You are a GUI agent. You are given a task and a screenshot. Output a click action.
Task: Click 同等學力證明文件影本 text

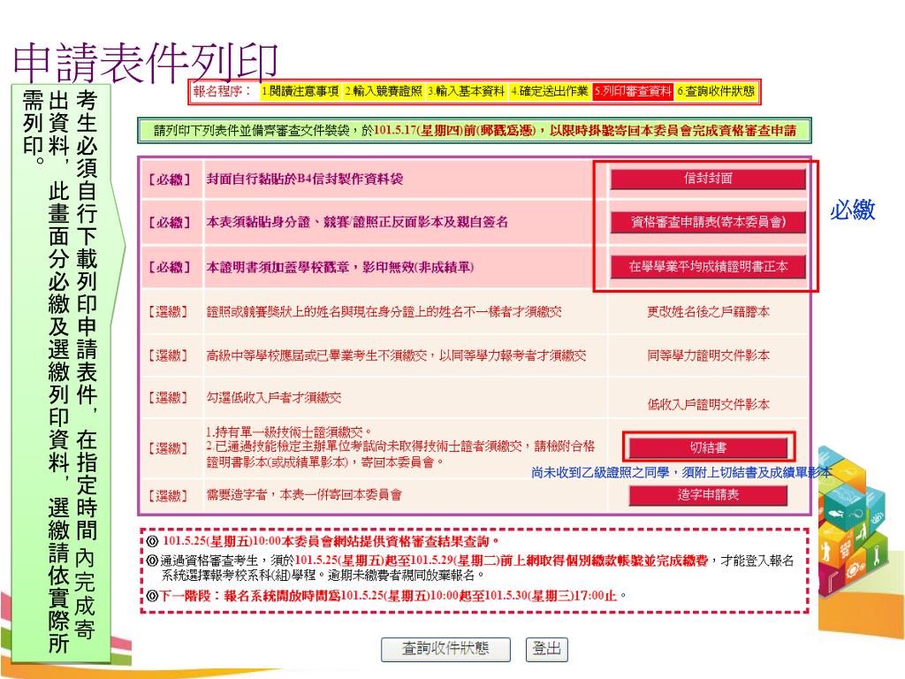click(708, 355)
